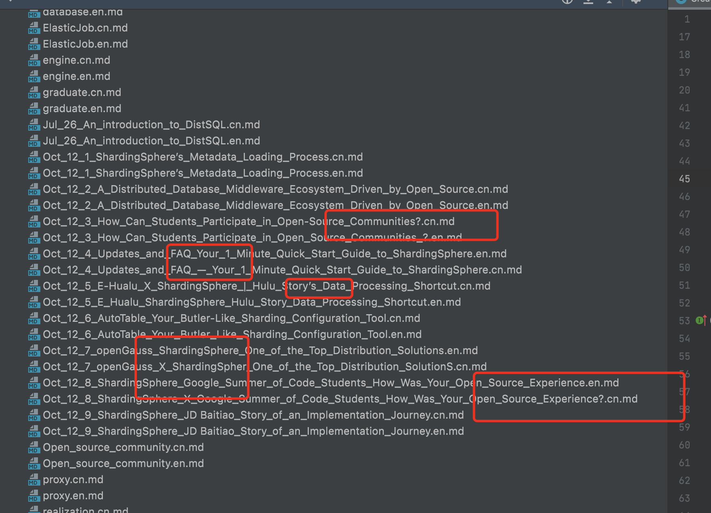Image resolution: width=711 pixels, height=513 pixels.
Task: Select ElasticJob.cn.md in the project tree
Action: (85, 28)
